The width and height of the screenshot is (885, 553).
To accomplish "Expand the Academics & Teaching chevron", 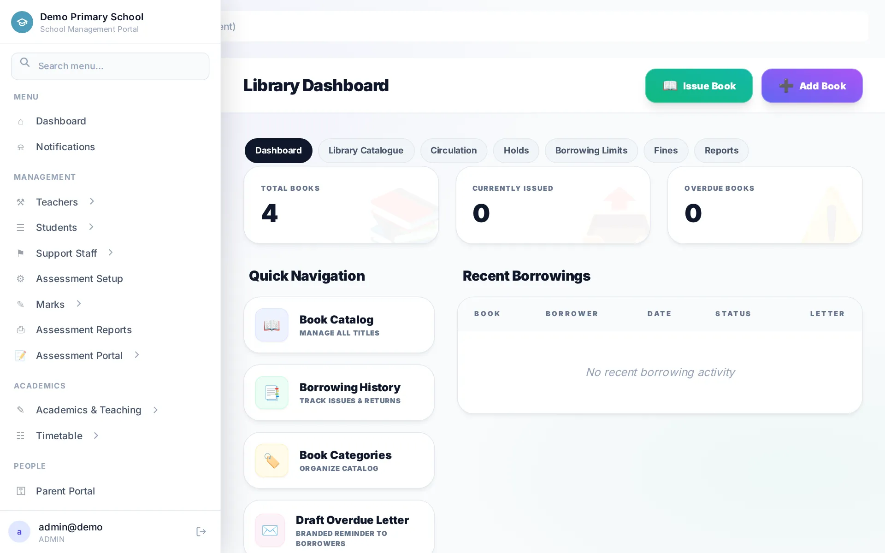I will point(156,410).
